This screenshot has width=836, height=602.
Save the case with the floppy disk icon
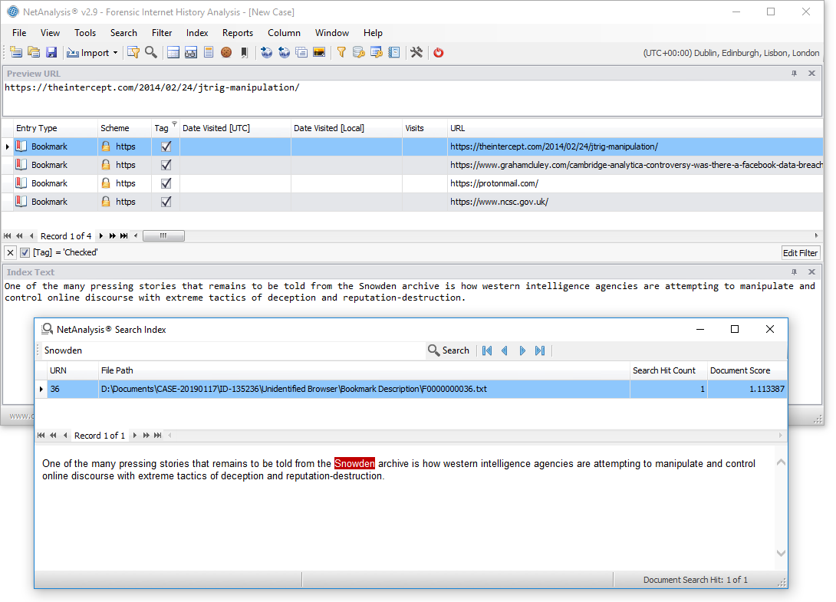51,52
